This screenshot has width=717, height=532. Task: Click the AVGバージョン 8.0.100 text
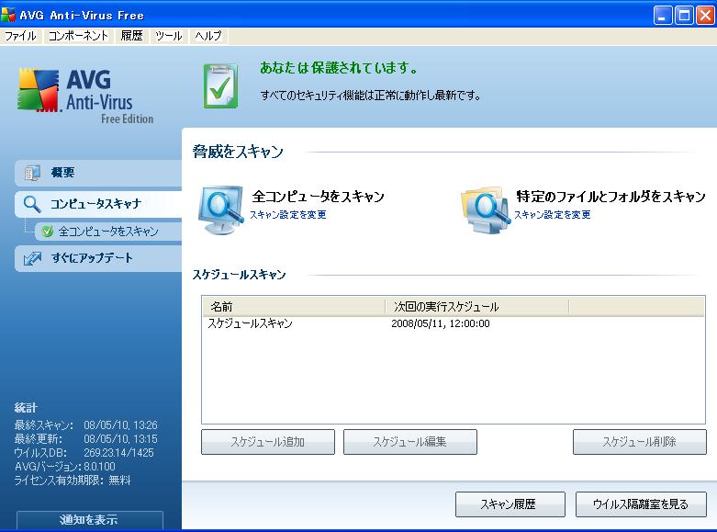click(x=64, y=467)
